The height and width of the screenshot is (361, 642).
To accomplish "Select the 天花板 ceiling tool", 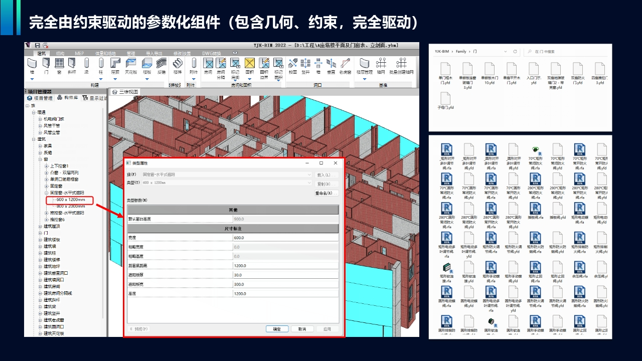I will (131, 64).
